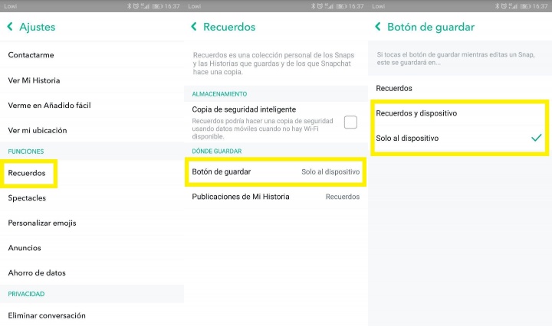Tap back arrow on Recuerdos screen

pos(194,26)
